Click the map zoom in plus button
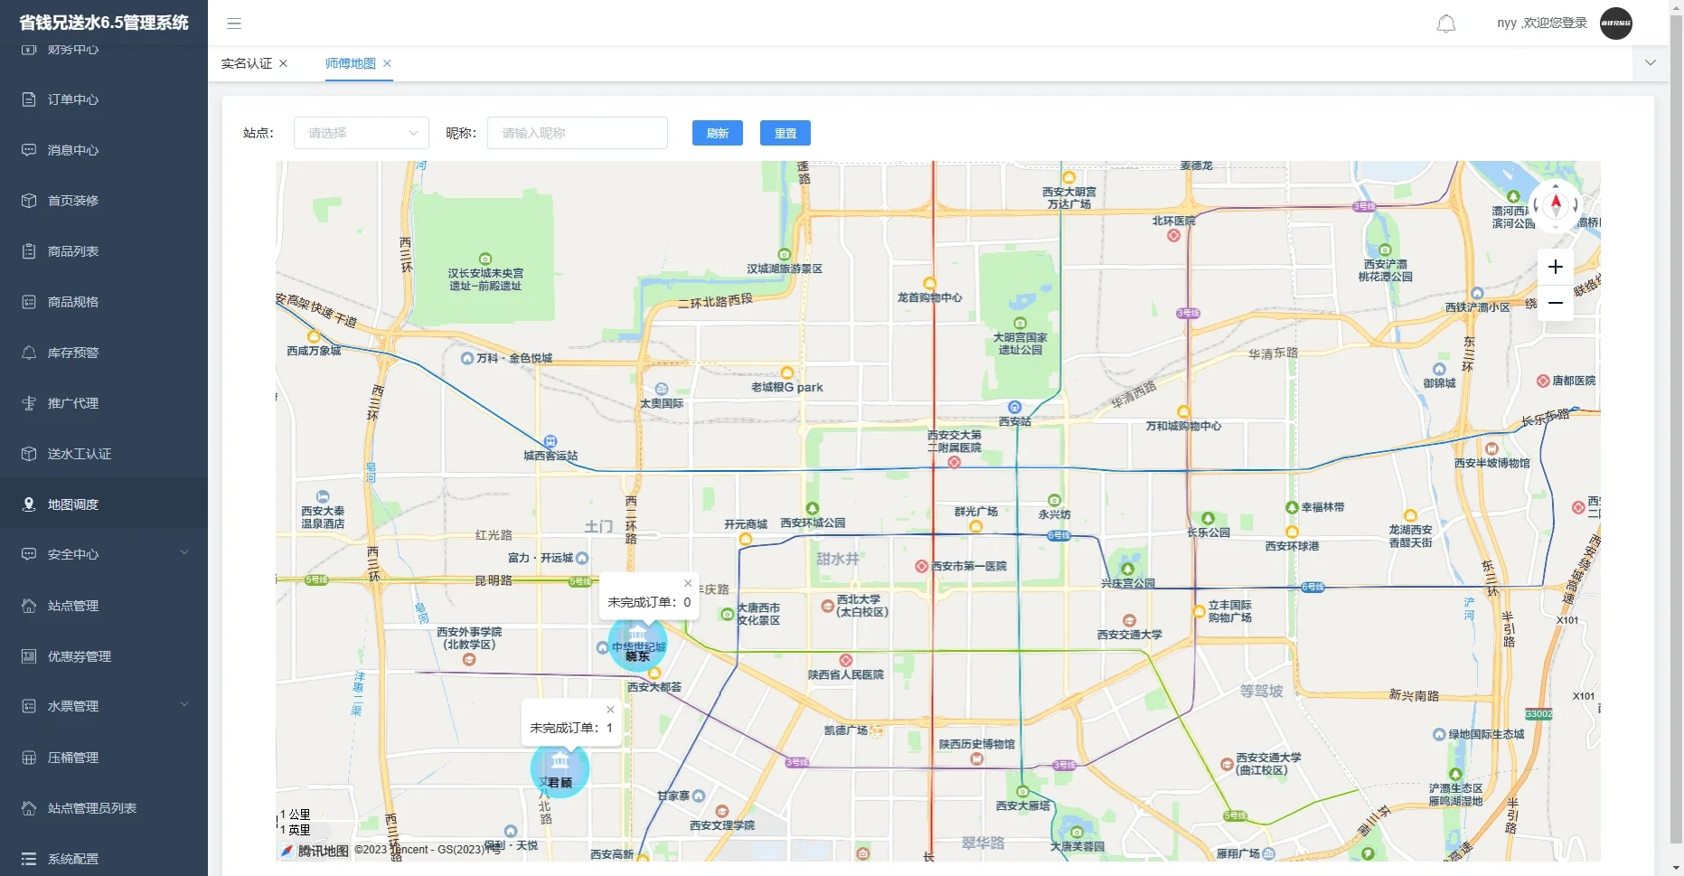Image resolution: width=1684 pixels, height=876 pixels. pyautogui.click(x=1555, y=267)
